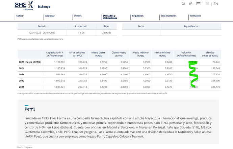Image resolution: width=233 pixels, height=149 pixels.
Task: Click efectivo value 219.625
Action: (x=215, y=75)
